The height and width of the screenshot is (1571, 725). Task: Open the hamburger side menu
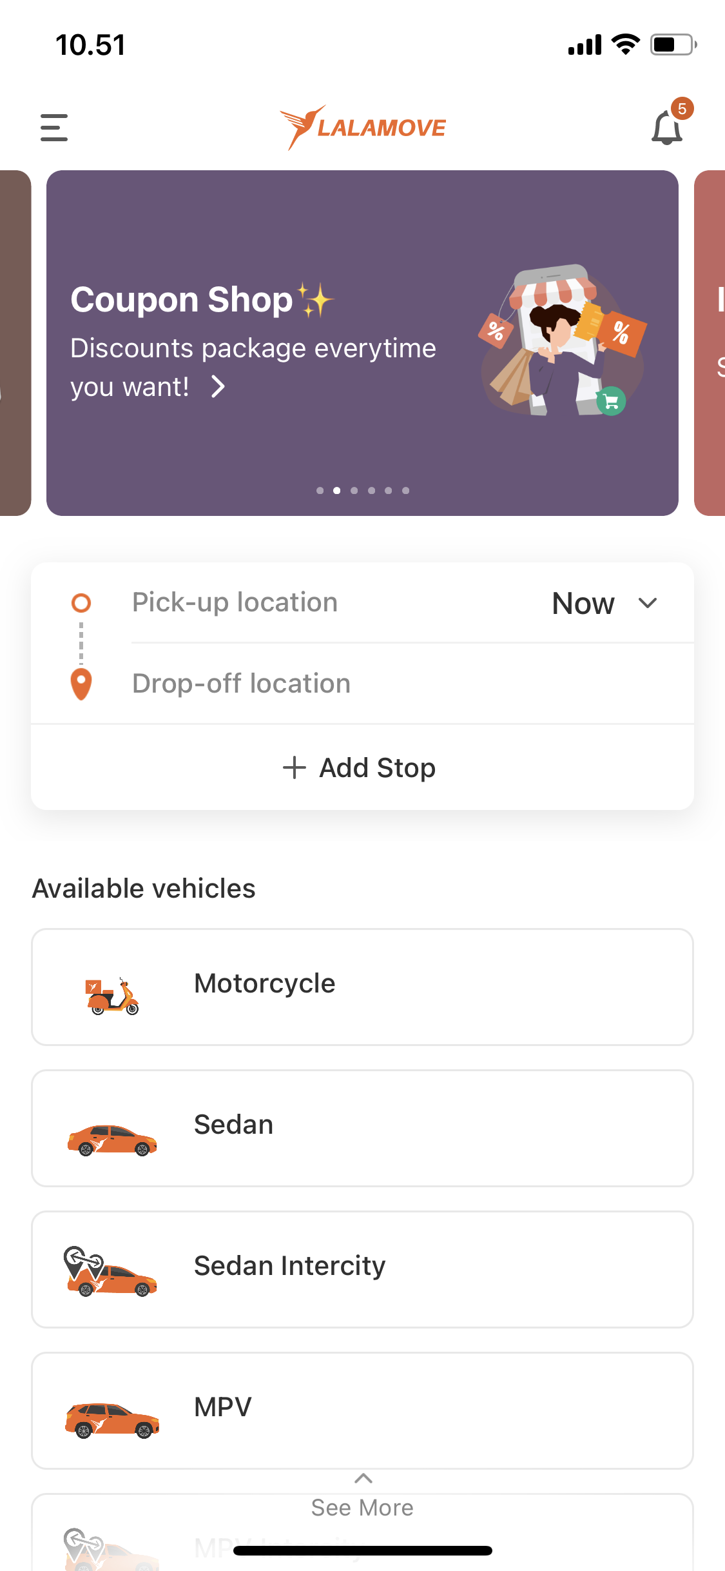(54, 128)
